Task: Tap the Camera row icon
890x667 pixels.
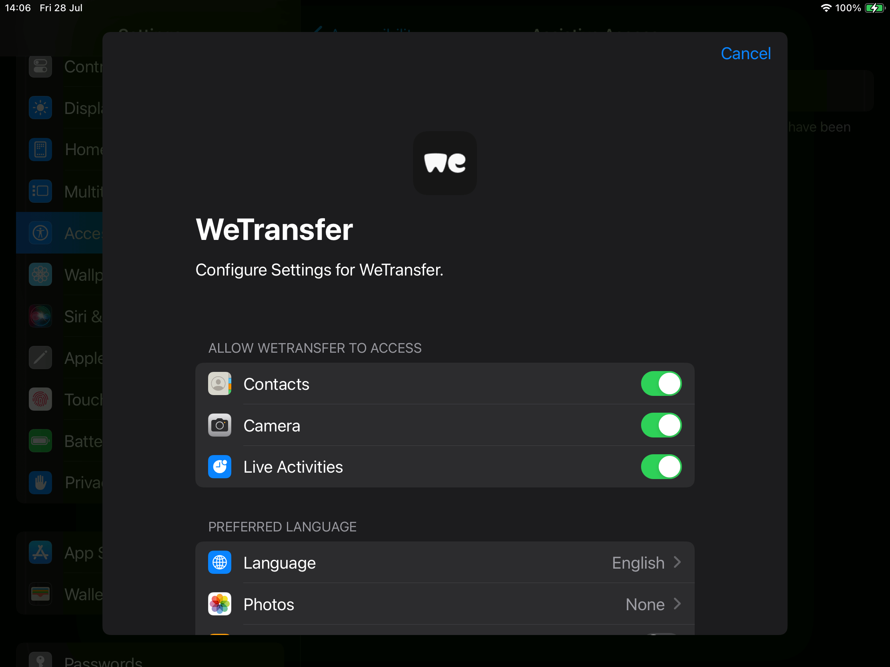Action: coord(220,425)
